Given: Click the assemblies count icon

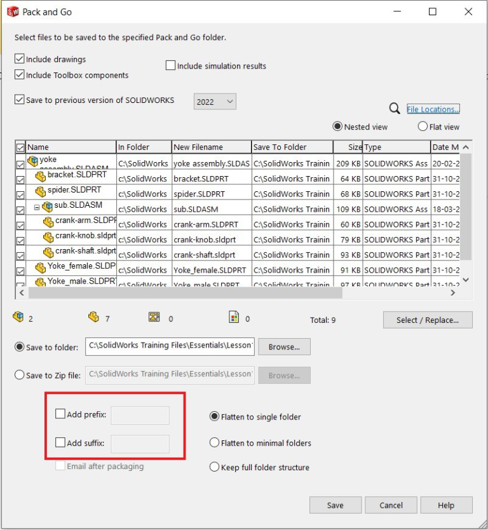Looking at the screenshot, I should (18, 316).
